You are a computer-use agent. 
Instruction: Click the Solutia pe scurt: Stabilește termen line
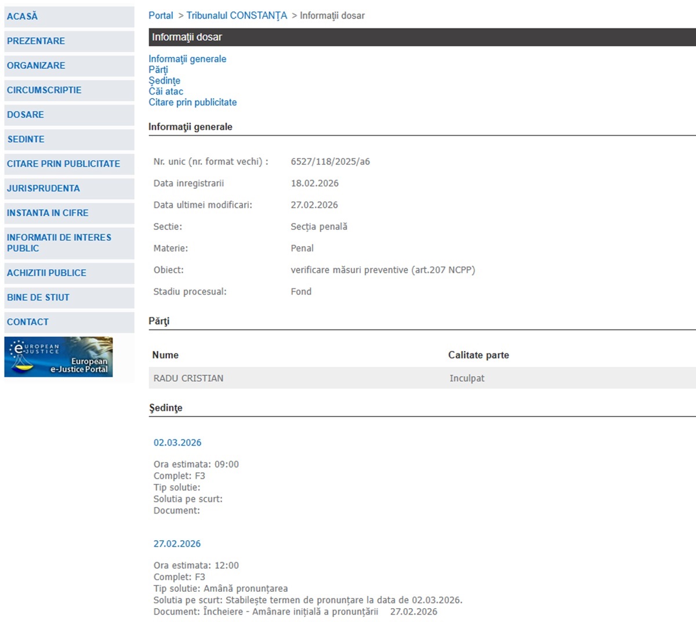pos(308,600)
